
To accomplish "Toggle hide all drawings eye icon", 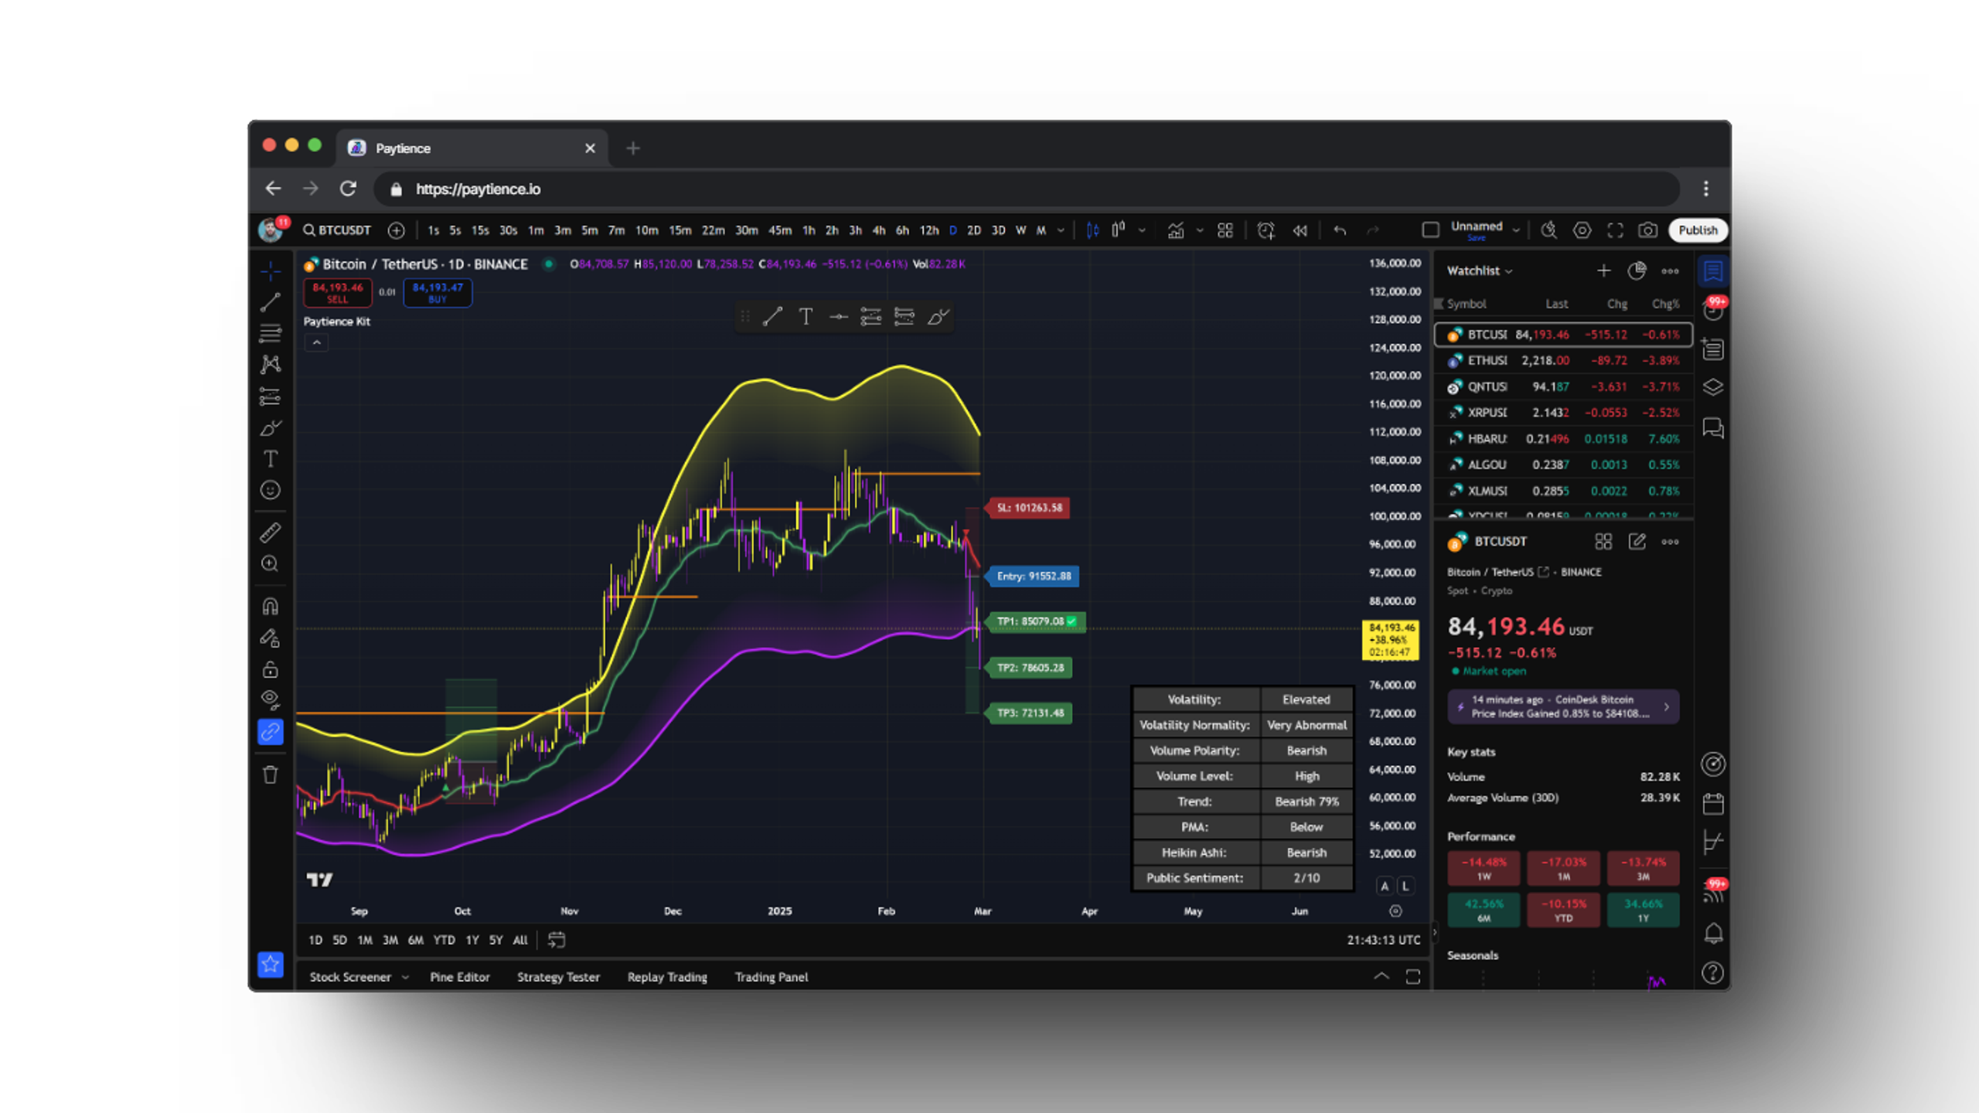I will [270, 700].
